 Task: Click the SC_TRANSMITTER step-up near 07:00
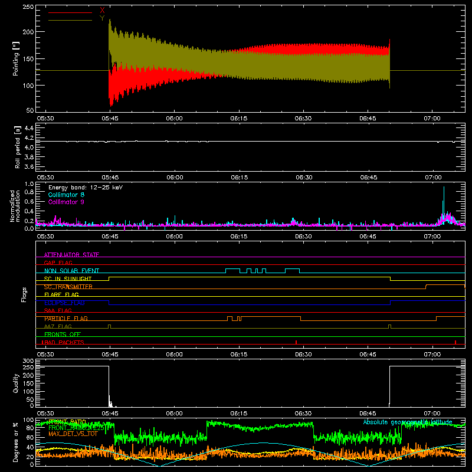coord(426,287)
